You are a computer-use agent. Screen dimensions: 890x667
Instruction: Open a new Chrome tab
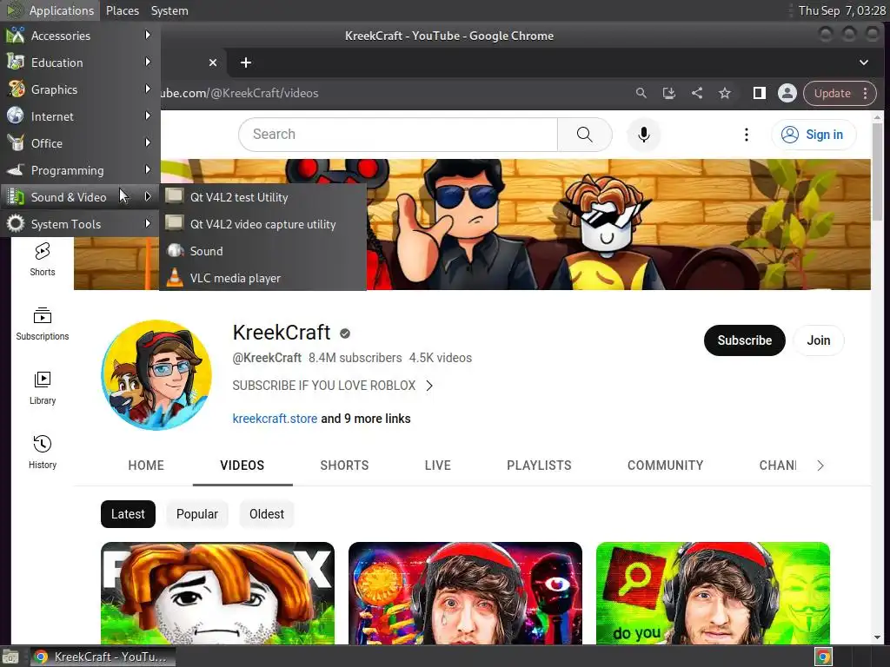click(246, 63)
